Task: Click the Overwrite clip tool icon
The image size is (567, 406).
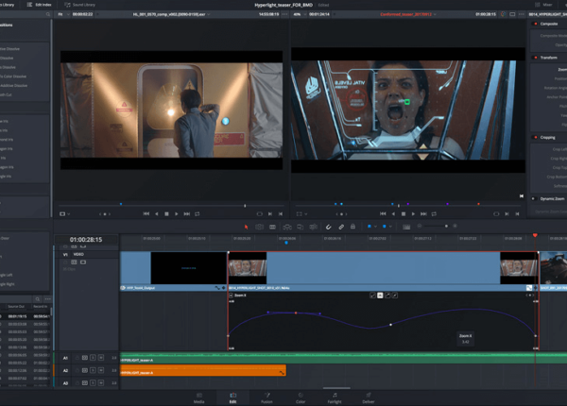Action: 301,227
